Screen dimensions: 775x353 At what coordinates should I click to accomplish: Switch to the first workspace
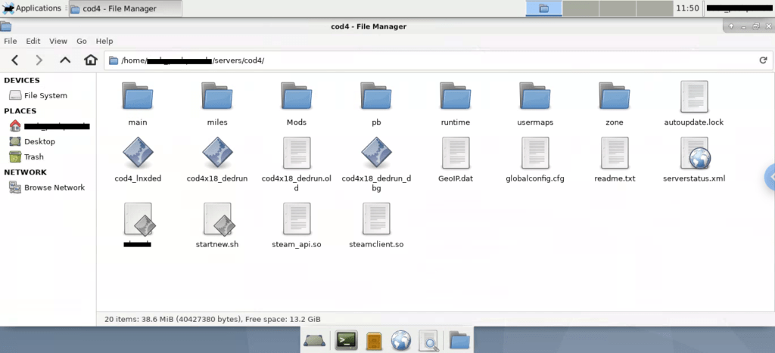[543, 8]
